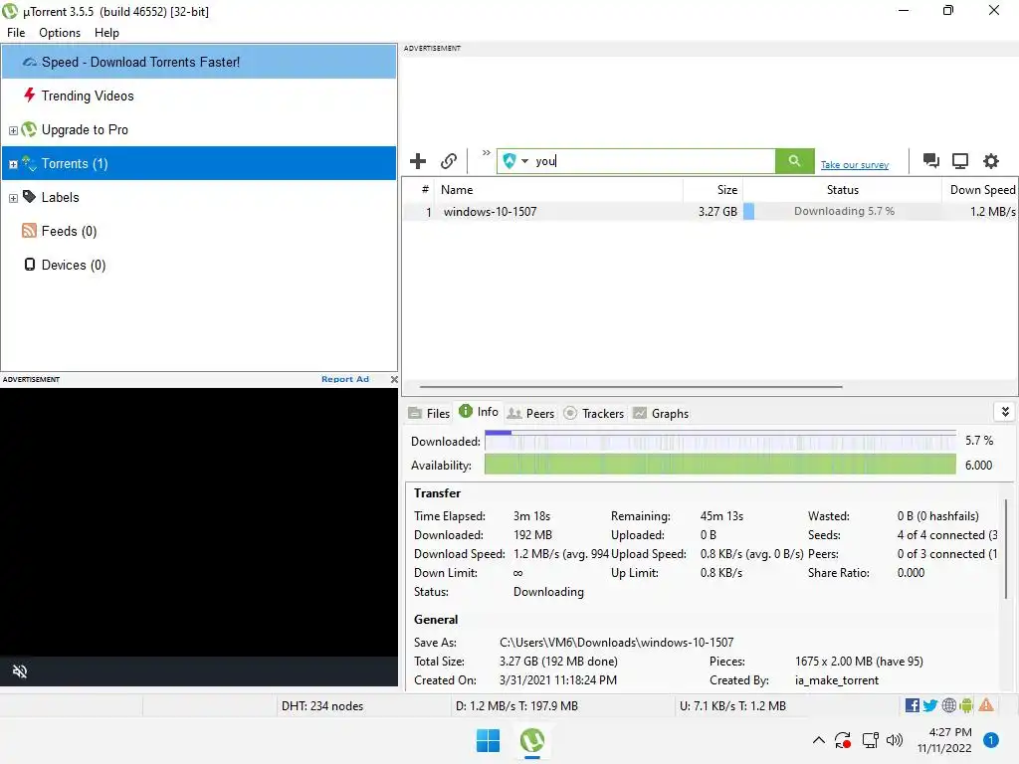This screenshot has width=1019, height=764.
Task: Expand the hidden toolbar buttons chevron
Action: tap(486, 152)
